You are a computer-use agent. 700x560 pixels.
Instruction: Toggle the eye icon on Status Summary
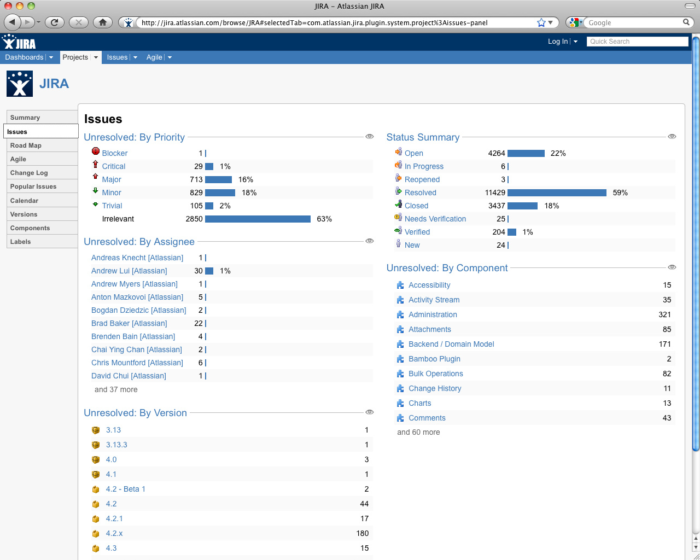click(x=672, y=136)
